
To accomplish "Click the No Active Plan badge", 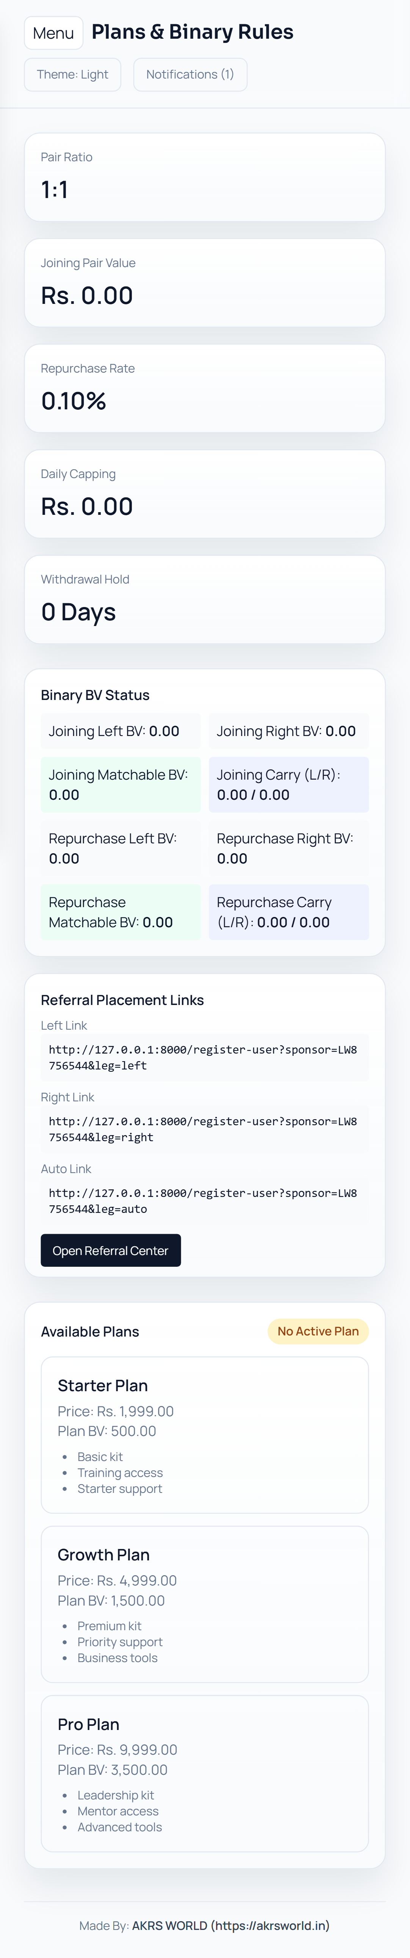I will [318, 1331].
